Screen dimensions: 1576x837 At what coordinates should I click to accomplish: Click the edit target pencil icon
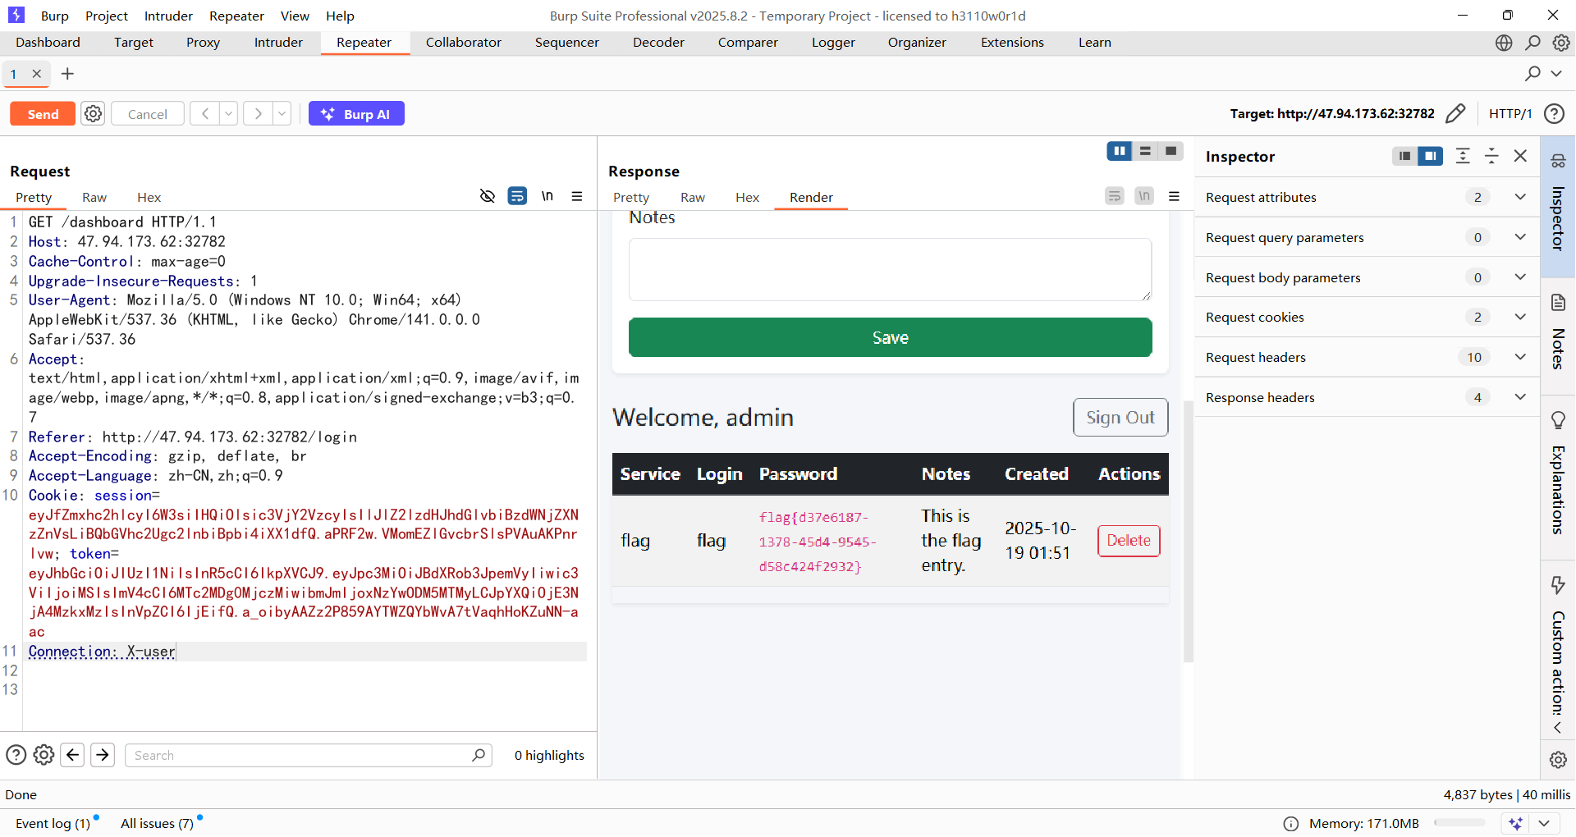[x=1455, y=113]
